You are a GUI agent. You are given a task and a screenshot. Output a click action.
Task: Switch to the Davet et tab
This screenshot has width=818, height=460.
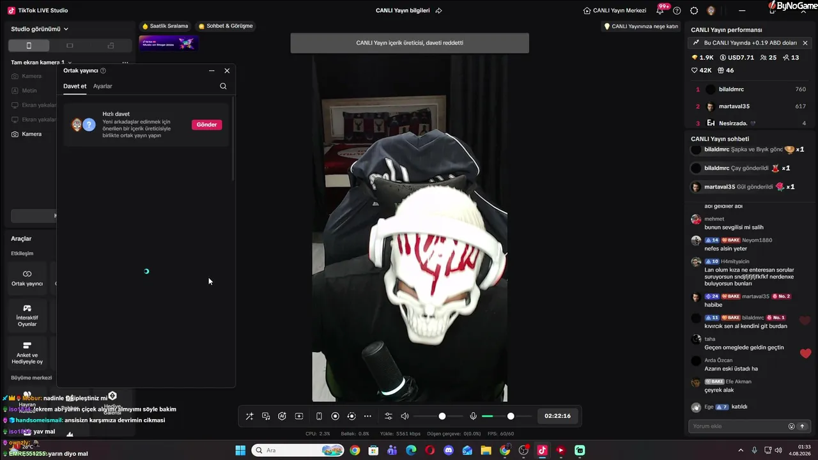click(x=75, y=86)
